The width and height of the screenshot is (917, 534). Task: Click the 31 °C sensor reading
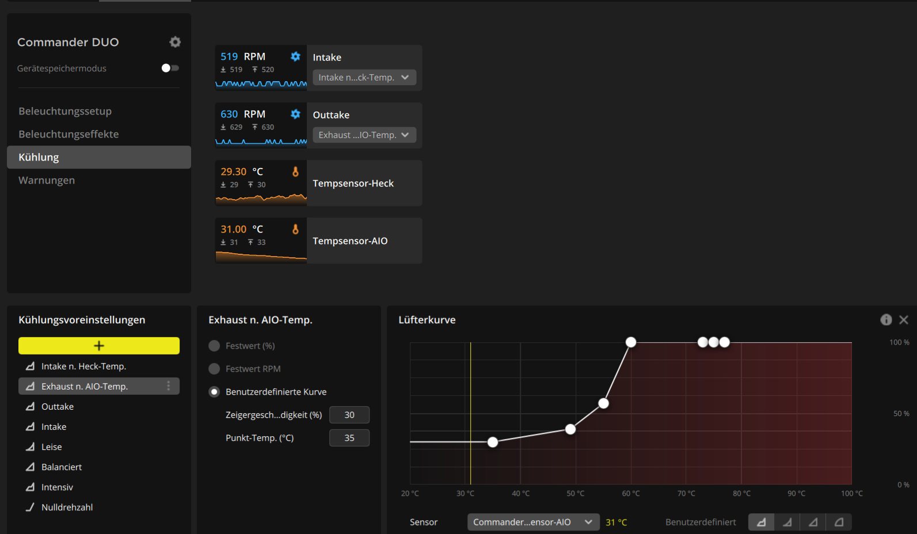pyautogui.click(x=616, y=522)
